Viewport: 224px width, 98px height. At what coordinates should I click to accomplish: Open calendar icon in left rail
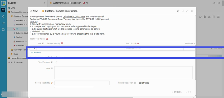coord(3,30)
